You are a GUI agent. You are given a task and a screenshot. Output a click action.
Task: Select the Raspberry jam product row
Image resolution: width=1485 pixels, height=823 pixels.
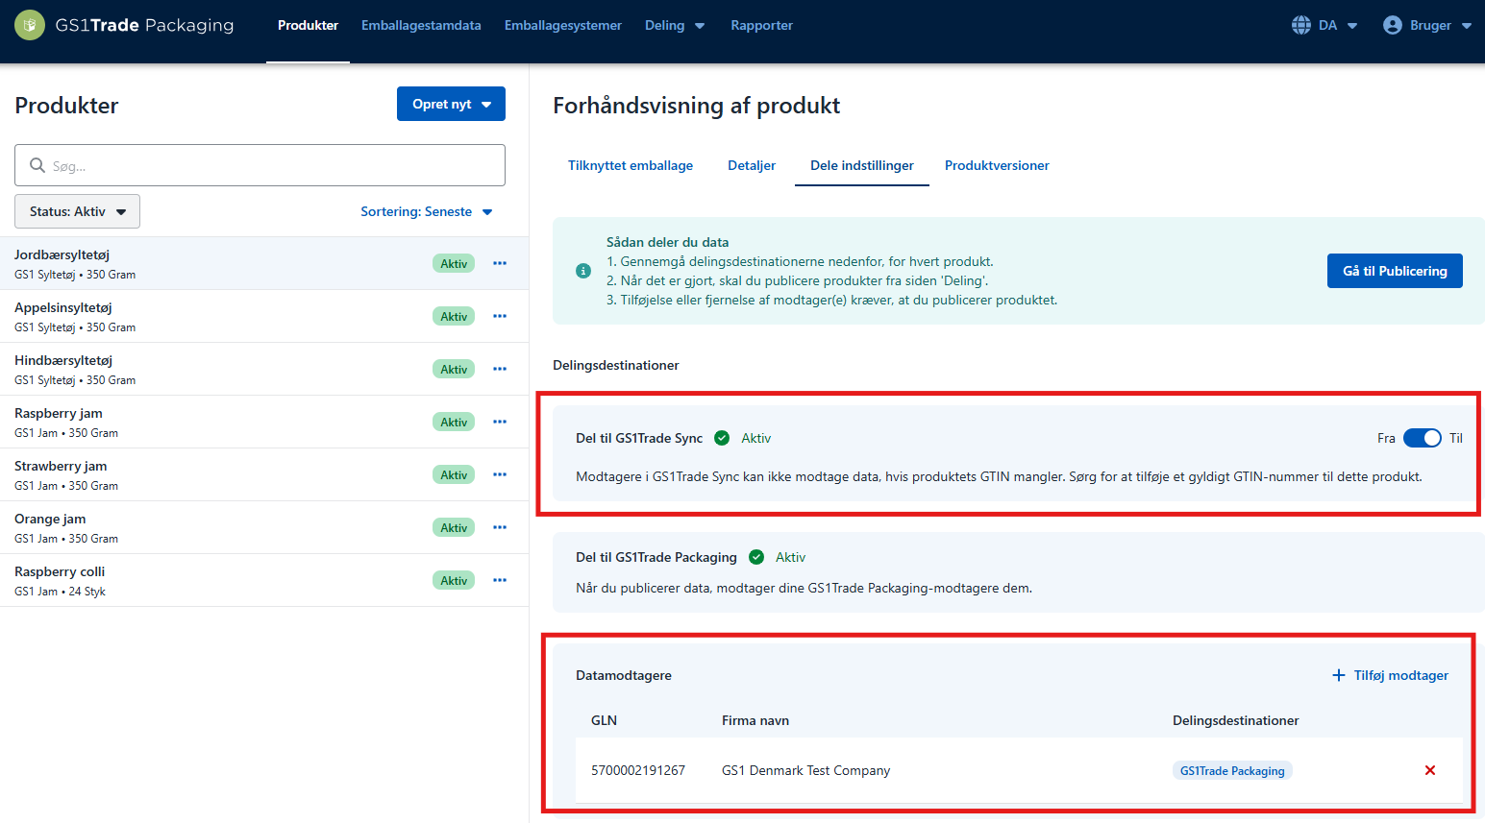(x=264, y=422)
